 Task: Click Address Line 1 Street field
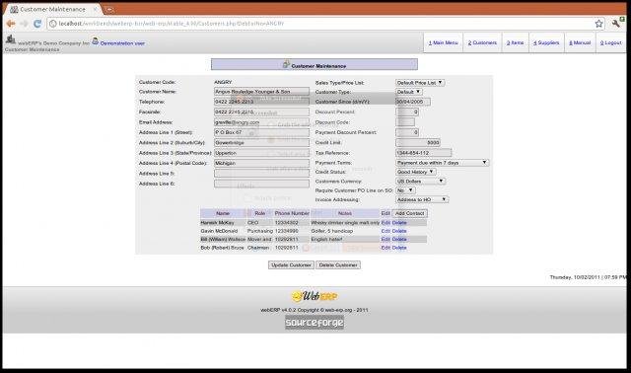tap(261, 132)
